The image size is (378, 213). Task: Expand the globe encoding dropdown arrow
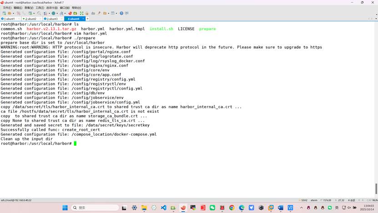click(57, 13)
